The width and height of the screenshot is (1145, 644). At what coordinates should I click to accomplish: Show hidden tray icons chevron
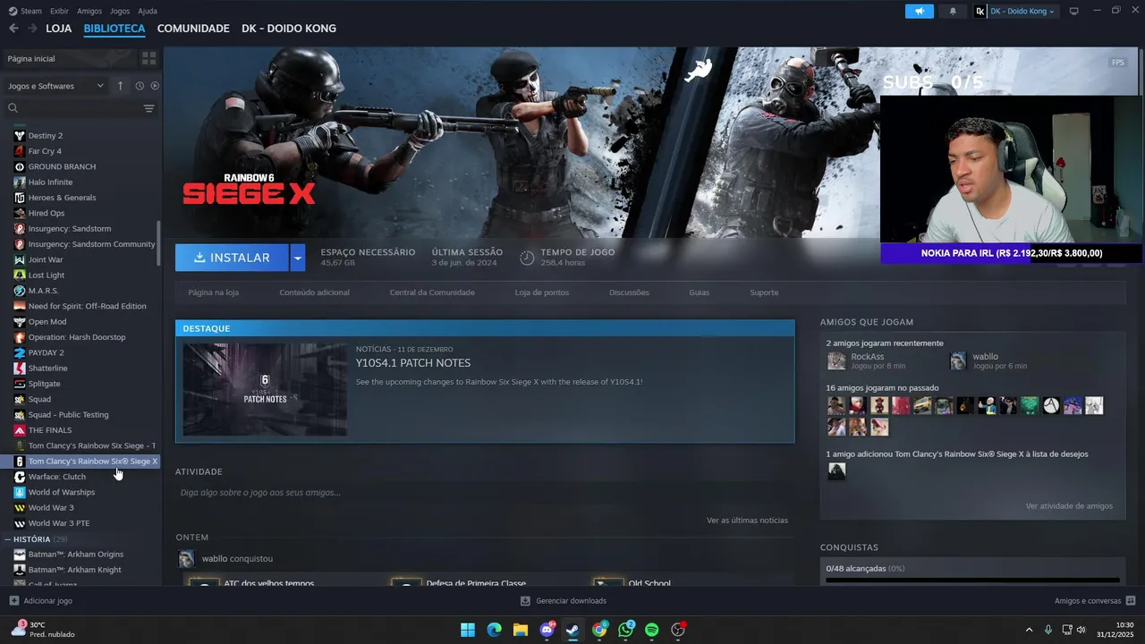point(1029,630)
